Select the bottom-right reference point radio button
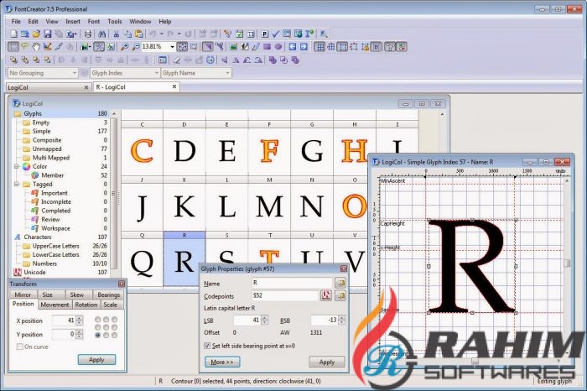This screenshot has width=587, height=391. [114, 335]
